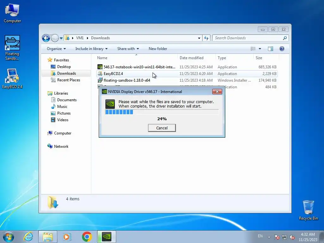Select Libraries in navigation pane
324x243 pixels.
[58, 93]
